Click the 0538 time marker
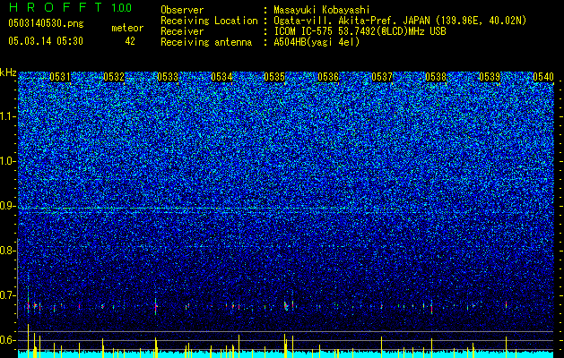 click(436, 77)
